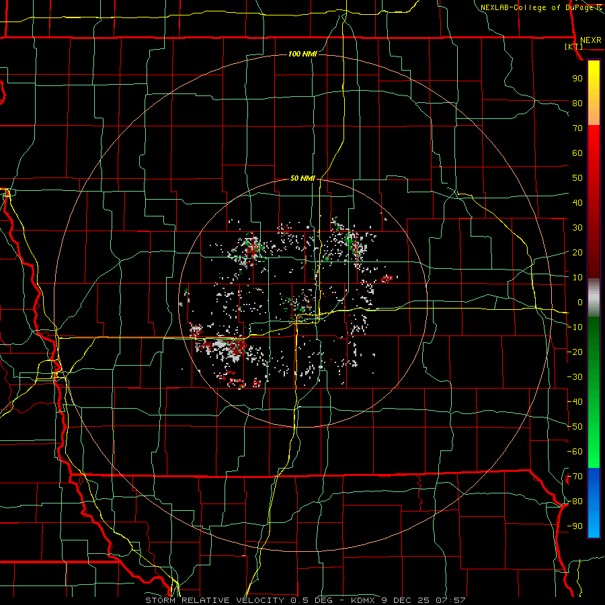Click the light blue bottom segment of the color bar
This screenshot has height=605, width=605.
[594, 526]
